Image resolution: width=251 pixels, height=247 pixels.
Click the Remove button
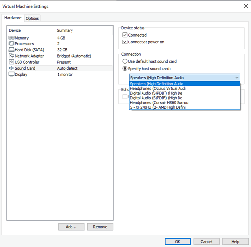coord(100,227)
